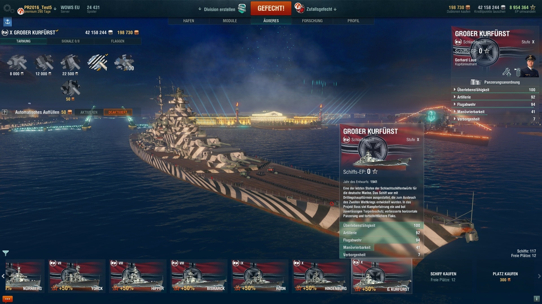Switch to the MODULE tab
The height and width of the screenshot is (304, 542).
230,21
